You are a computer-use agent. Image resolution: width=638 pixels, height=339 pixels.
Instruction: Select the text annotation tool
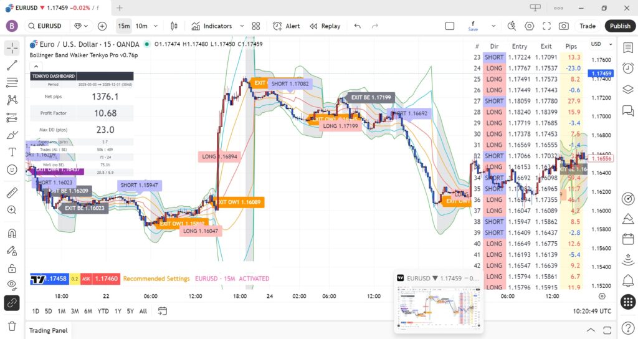pyautogui.click(x=12, y=151)
